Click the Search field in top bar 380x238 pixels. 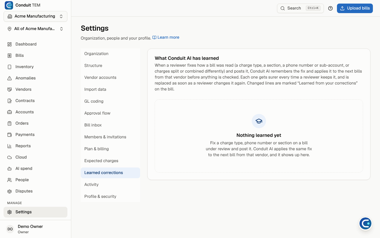click(300, 8)
